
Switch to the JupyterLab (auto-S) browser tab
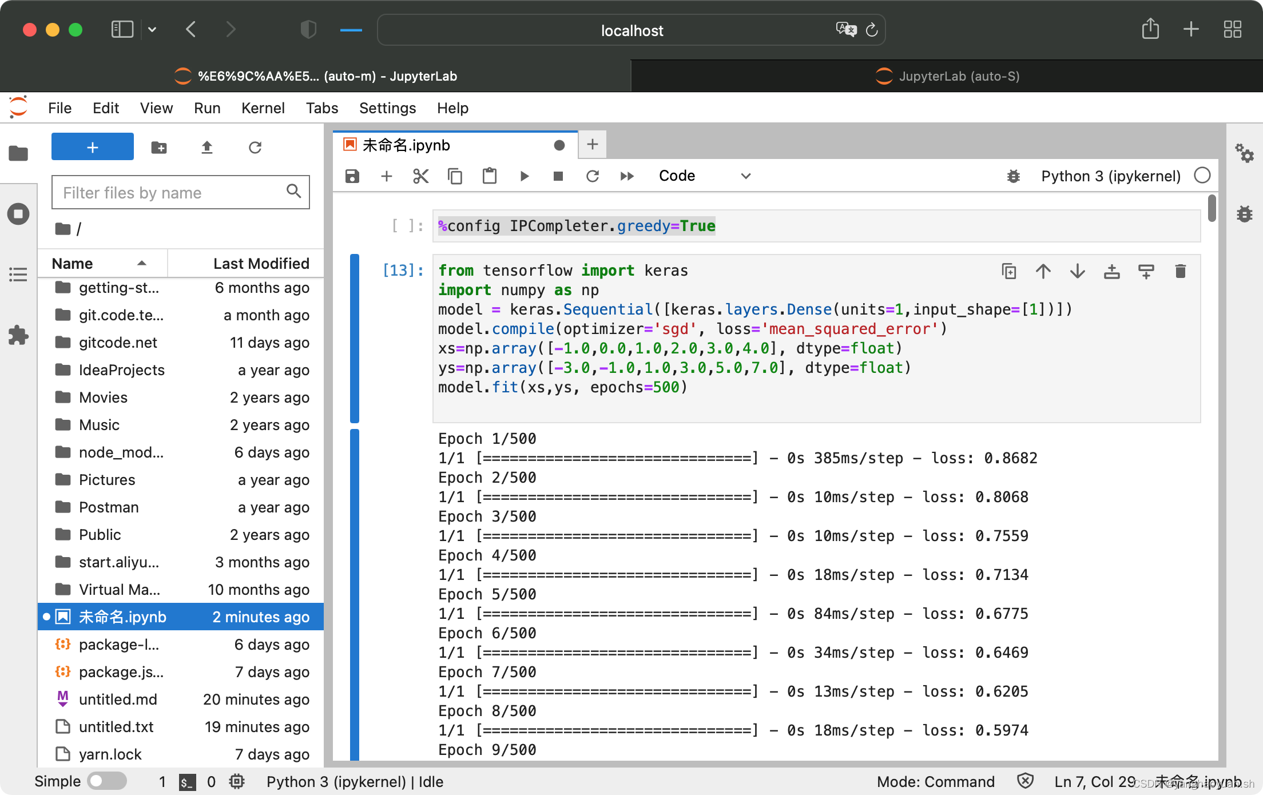[947, 76]
